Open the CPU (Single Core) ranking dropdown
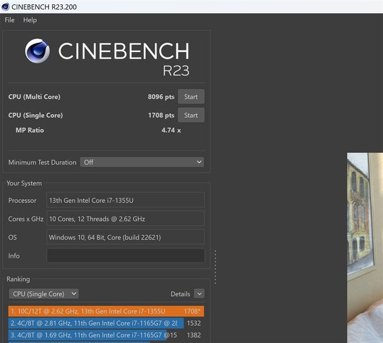383x343 pixels. 44,294
